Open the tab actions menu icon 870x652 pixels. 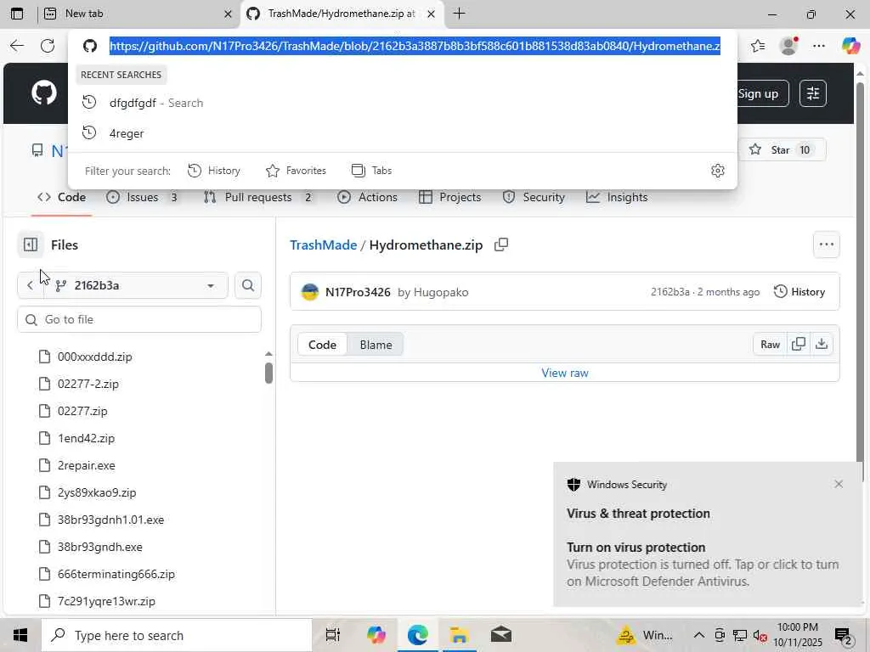[17, 14]
